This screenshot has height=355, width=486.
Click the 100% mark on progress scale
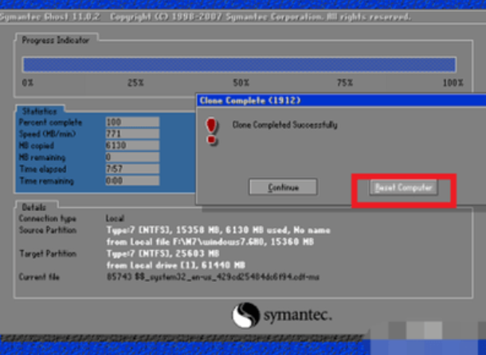pyautogui.click(x=453, y=83)
